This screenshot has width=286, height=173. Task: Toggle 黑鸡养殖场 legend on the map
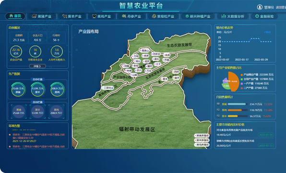(x=202, y=145)
